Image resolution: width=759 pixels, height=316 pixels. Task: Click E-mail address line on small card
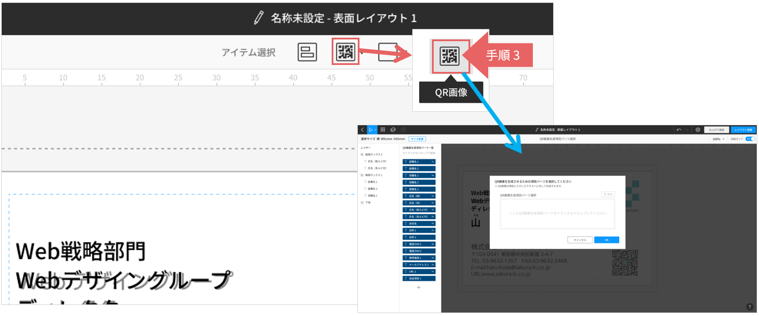click(510, 267)
